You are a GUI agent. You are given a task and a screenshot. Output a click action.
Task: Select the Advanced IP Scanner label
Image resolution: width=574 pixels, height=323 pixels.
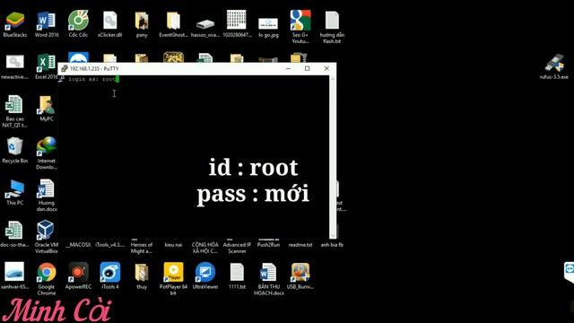click(237, 248)
